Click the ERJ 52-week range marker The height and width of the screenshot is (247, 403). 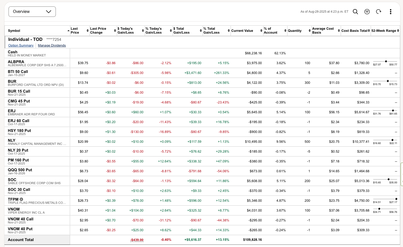click(x=393, y=111)
